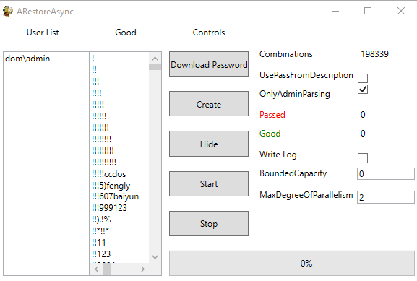Focus the MaxDegreeOfParallelism input field
Screen dimensions: 417x281
click(x=386, y=197)
